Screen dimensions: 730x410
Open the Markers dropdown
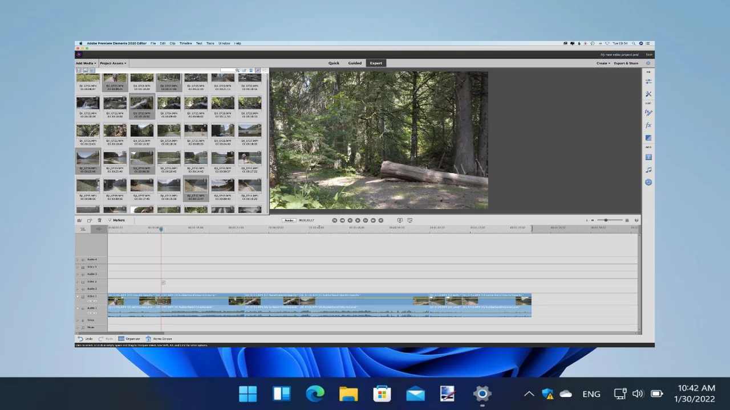(x=117, y=220)
